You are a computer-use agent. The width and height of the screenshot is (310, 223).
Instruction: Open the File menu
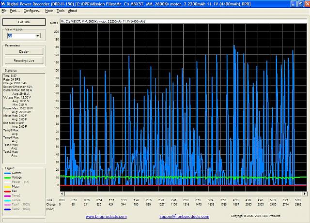pos(4,10)
